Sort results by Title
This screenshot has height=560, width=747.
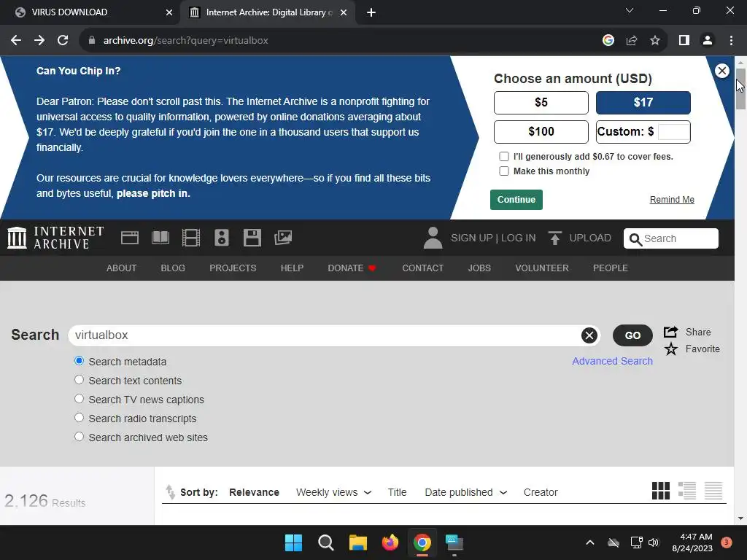(x=398, y=492)
